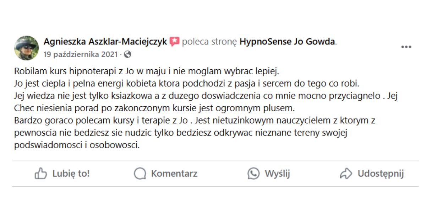Click the line starting "Bardzo goraco polecam"
Screen dimensions: 426x224
(195, 120)
